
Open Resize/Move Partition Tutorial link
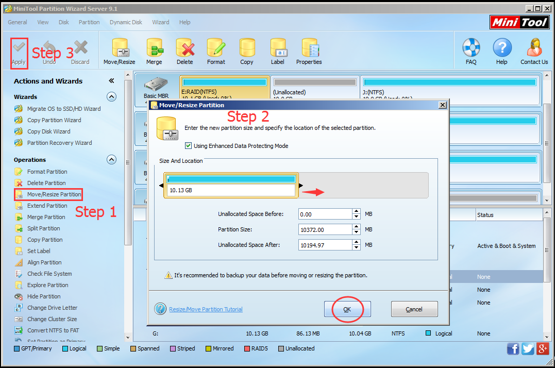coord(206,309)
